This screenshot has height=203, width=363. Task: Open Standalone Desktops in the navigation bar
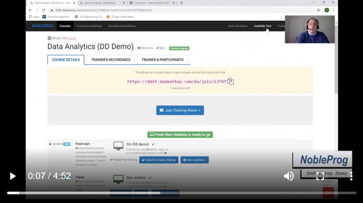click(x=122, y=26)
